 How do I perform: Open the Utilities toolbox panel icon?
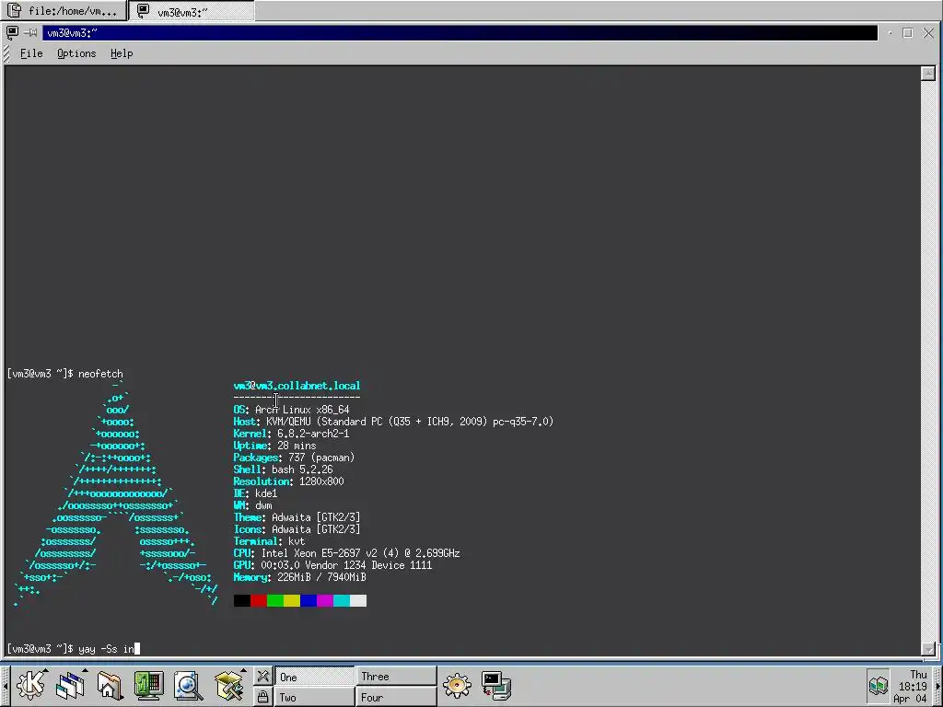[229, 685]
